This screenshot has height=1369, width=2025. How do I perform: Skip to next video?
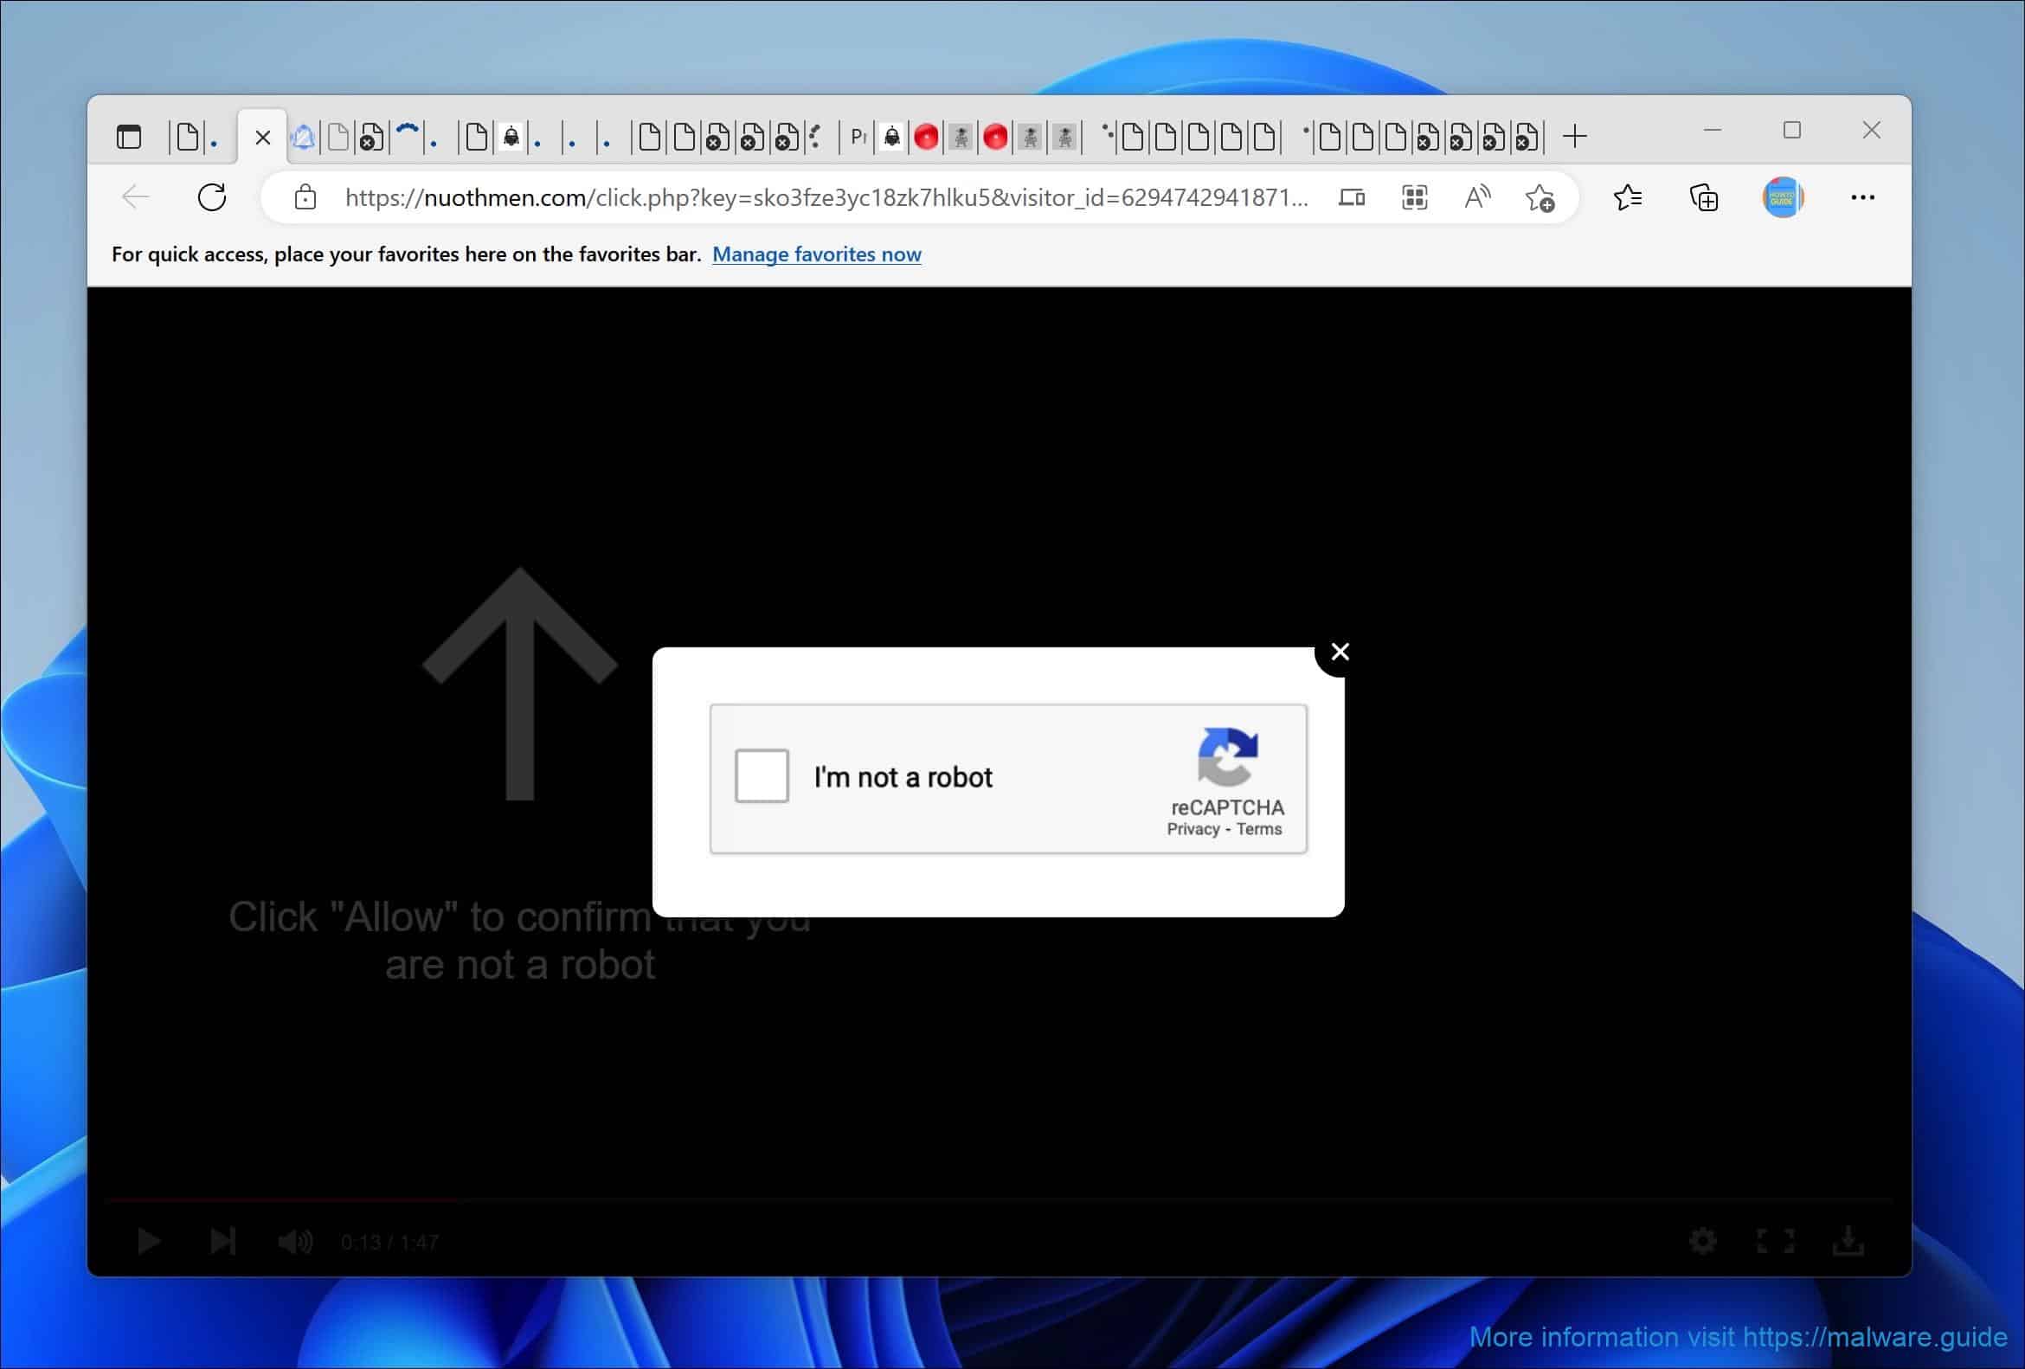222,1241
